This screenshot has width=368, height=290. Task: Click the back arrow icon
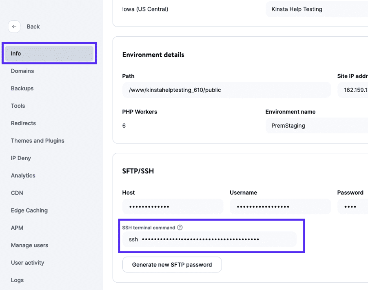point(14,26)
